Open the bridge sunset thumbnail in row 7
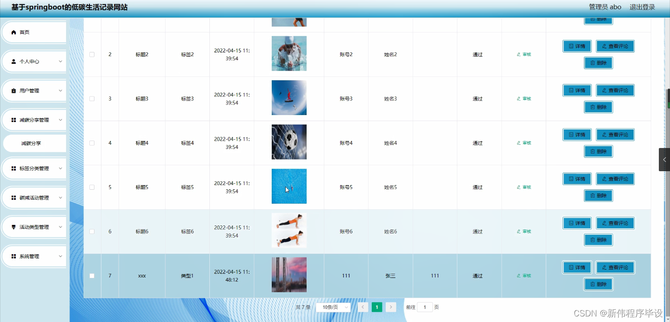This screenshot has height=322, width=670. click(289, 275)
